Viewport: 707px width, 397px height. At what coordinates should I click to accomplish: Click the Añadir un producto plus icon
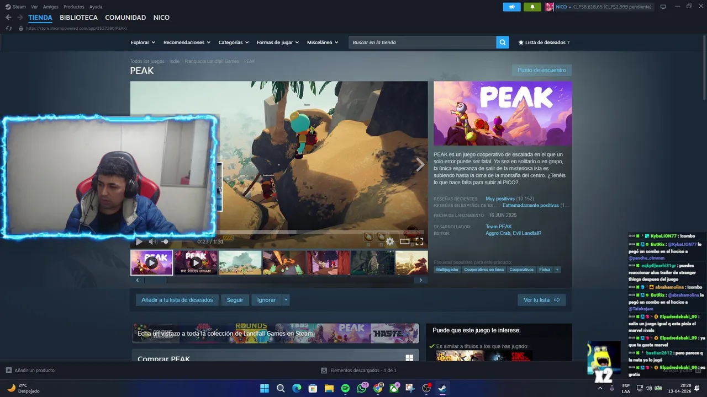[x=8, y=371]
